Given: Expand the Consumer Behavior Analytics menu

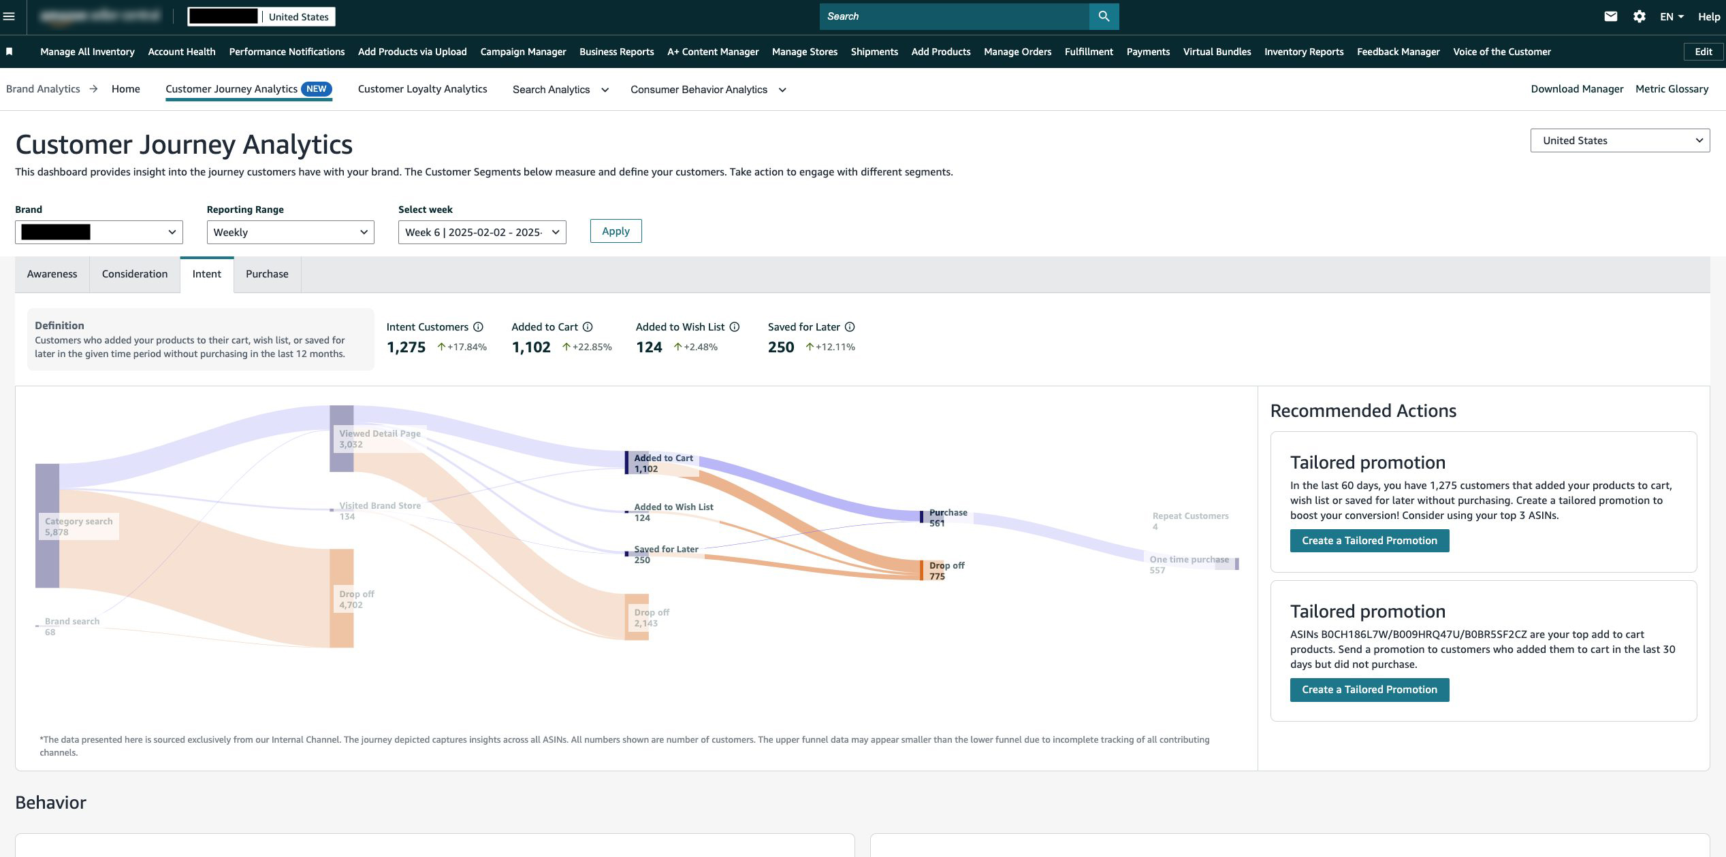Looking at the screenshot, I should point(708,90).
